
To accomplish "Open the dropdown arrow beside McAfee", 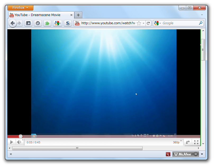I will [202, 154].
